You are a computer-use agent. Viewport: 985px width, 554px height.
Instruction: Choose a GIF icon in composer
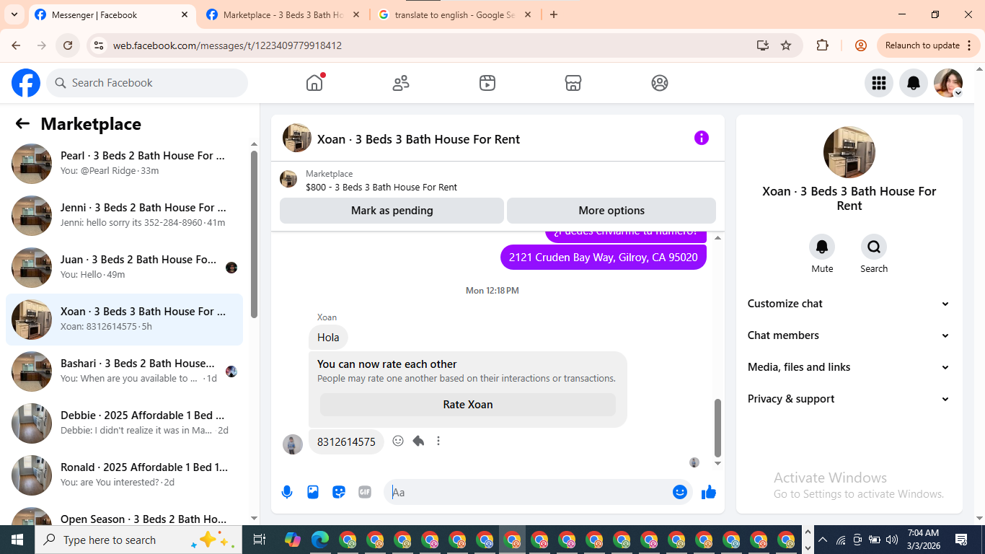coord(365,492)
